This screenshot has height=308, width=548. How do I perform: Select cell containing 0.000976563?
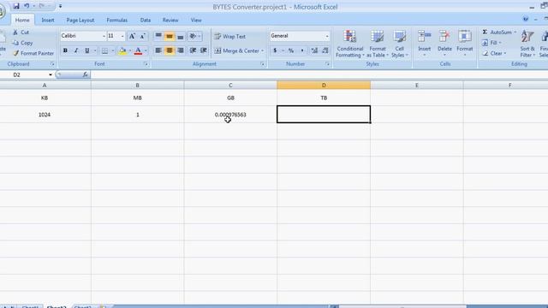(x=230, y=115)
